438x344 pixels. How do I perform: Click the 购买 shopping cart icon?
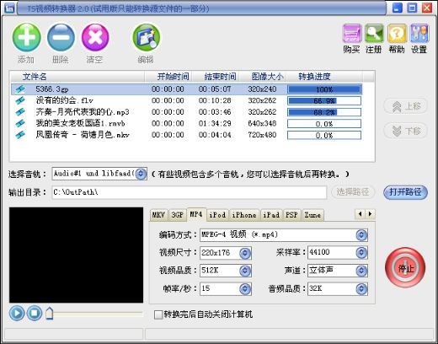(x=352, y=34)
